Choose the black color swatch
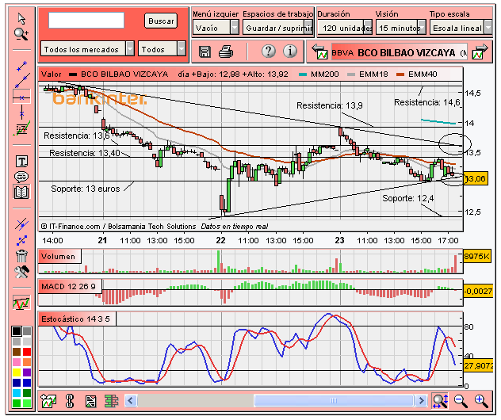The width and height of the screenshot is (501, 420). (x=17, y=331)
